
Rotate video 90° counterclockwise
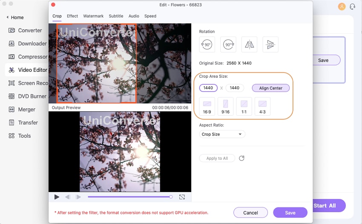[x=207, y=45]
